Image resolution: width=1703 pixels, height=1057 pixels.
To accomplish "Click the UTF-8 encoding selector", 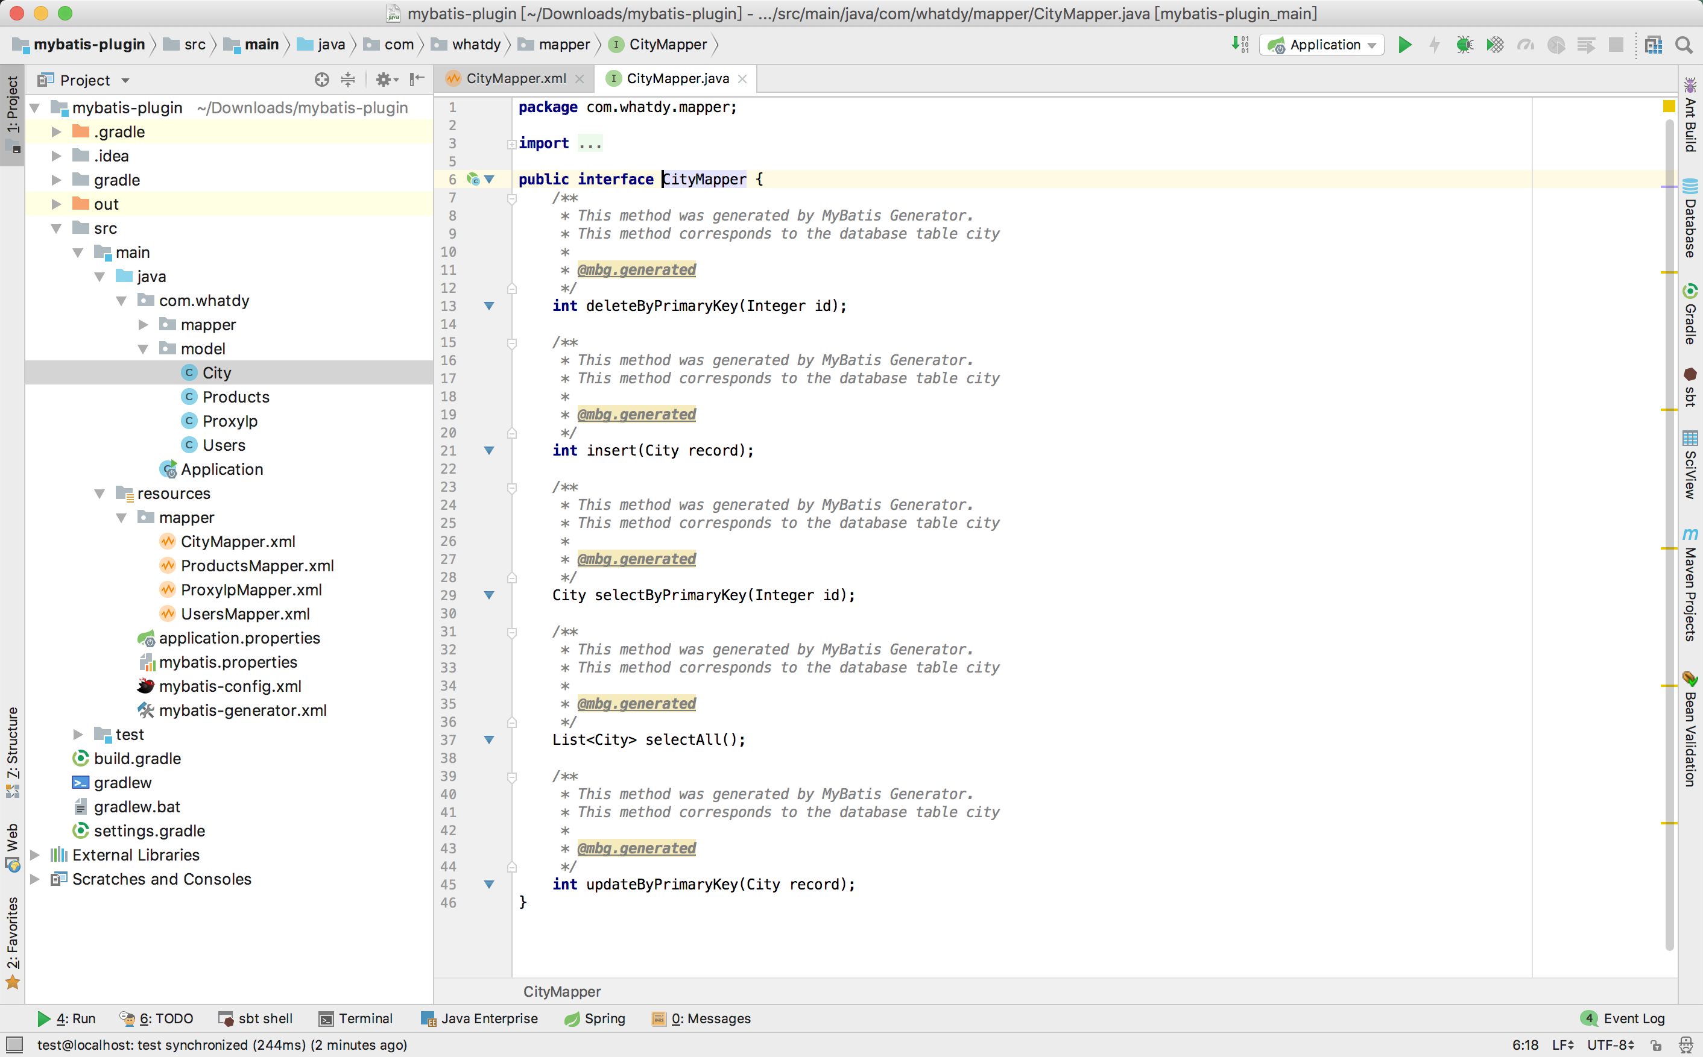I will 1610,1045.
